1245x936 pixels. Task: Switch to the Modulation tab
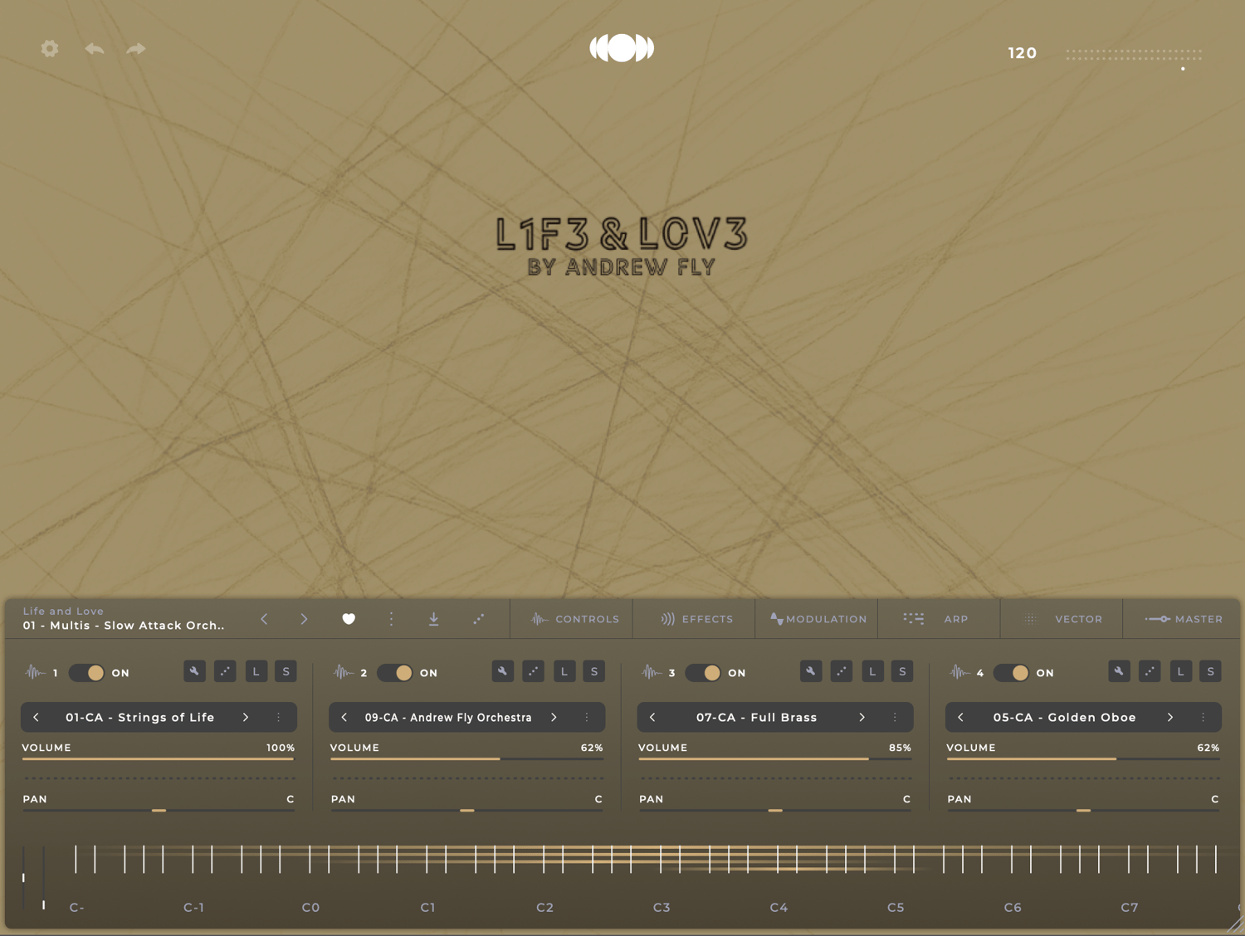[817, 619]
